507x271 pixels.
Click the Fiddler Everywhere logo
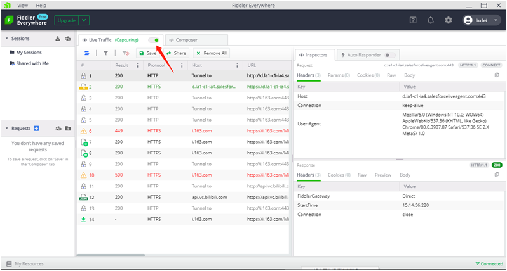coord(9,20)
